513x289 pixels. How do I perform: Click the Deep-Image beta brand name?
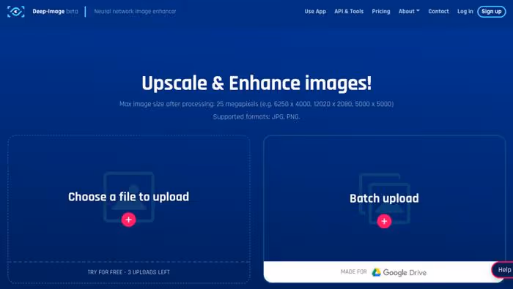point(55,12)
